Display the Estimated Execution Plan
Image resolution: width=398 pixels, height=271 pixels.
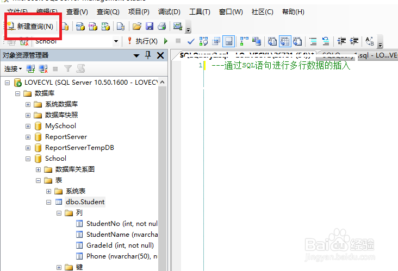[203, 41]
